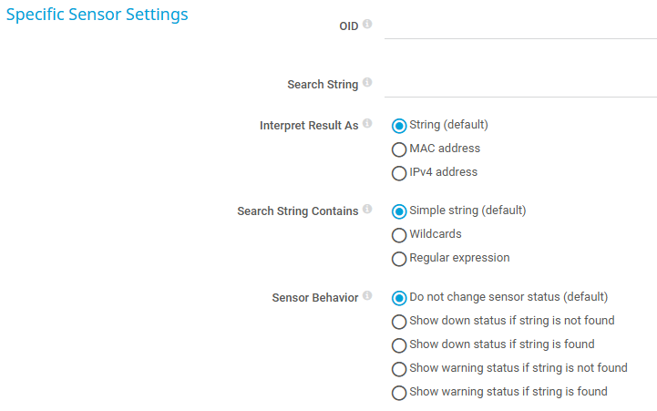Select Show down status if string not found
Image resolution: width=657 pixels, height=411 pixels.
pyautogui.click(x=399, y=322)
